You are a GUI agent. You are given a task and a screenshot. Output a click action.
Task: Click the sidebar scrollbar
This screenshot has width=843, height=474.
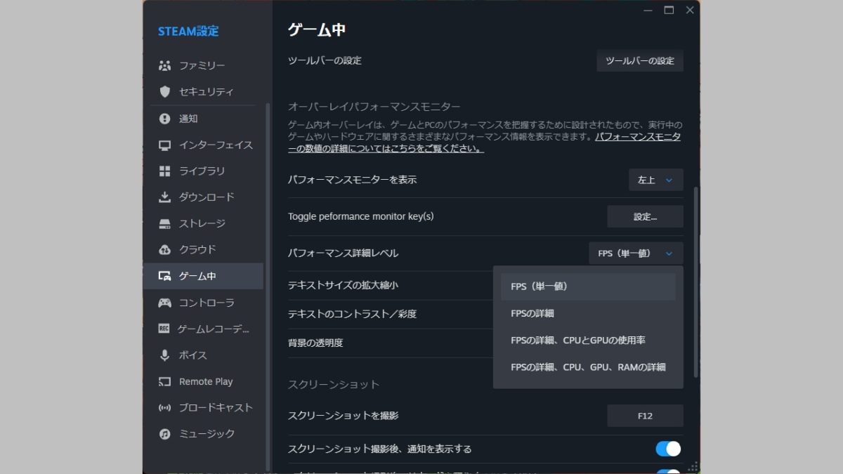click(x=268, y=287)
